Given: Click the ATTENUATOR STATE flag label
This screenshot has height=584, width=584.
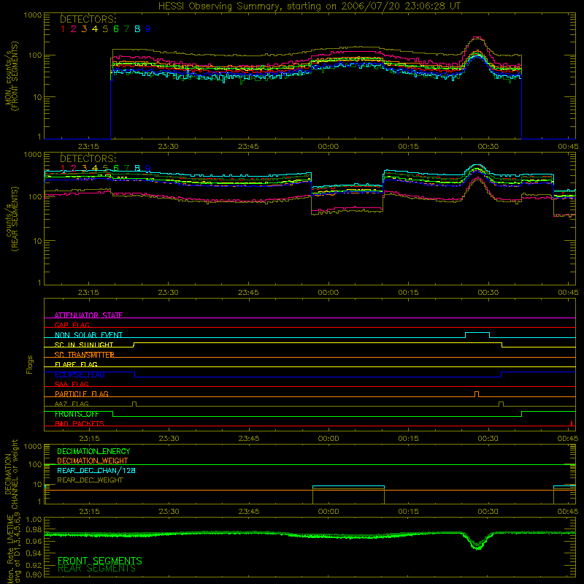Looking at the screenshot, I should [x=88, y=315].
